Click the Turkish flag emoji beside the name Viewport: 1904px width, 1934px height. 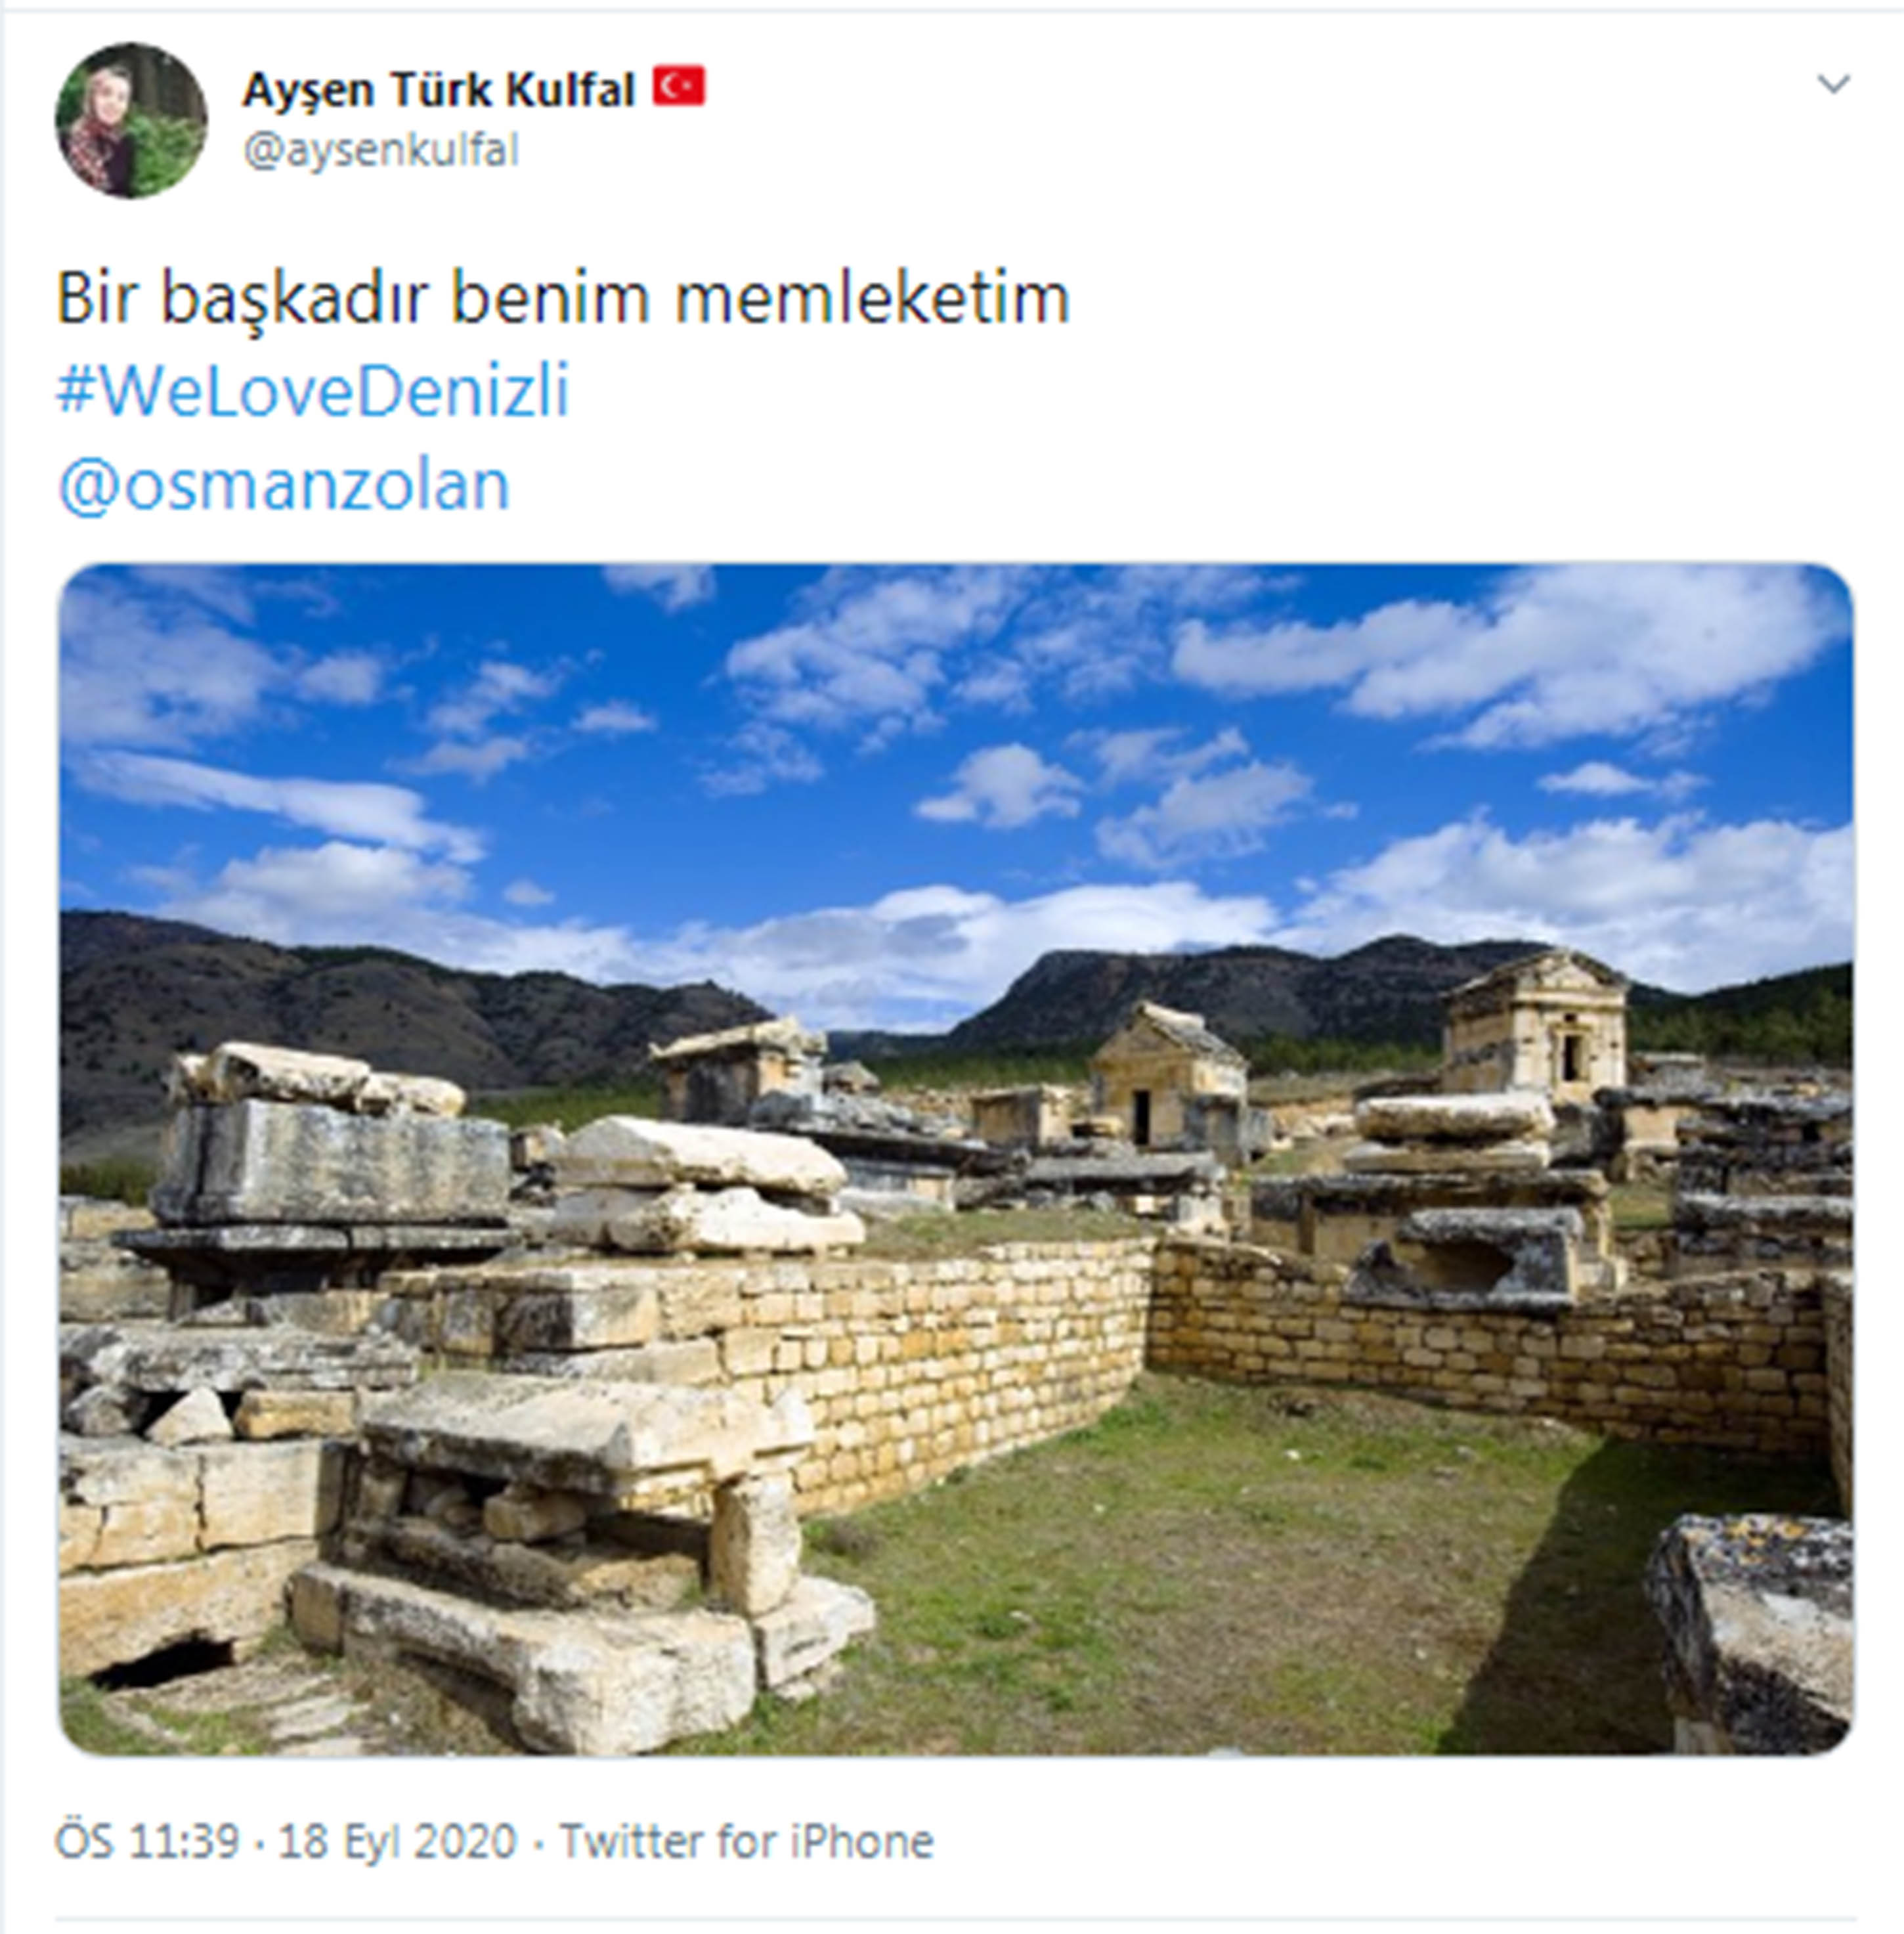(x=679, y=86)
